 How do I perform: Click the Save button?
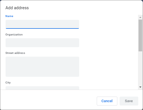tap(129, 101)
